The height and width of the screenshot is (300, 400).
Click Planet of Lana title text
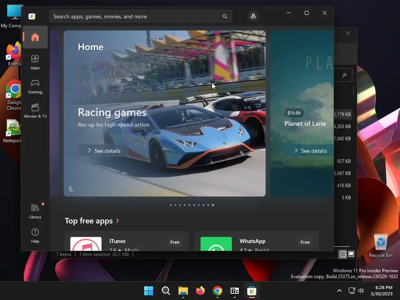(x=305, y=124)
